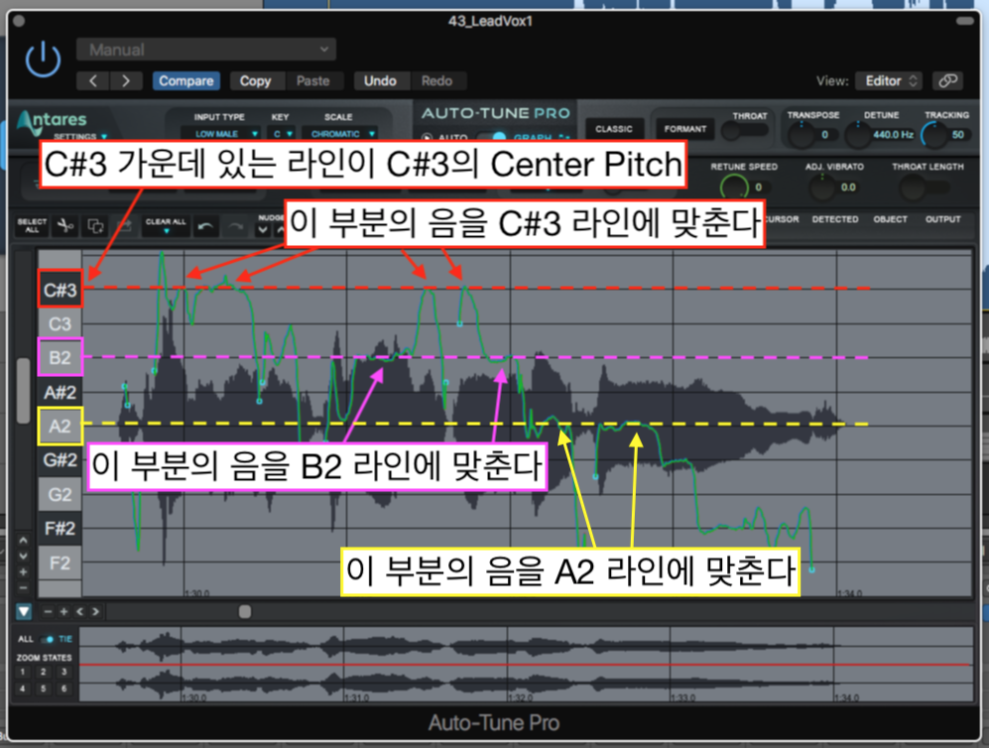Toggle the Compare button
Viewport: 989px width, 748px height.
coord(186,80)
